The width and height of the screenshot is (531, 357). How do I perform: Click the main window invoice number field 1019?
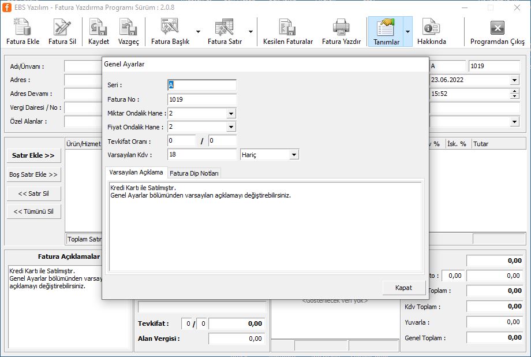494,66
